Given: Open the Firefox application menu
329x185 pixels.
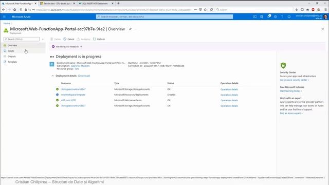Looking at the screenshot, I should (x=325, y=10).
